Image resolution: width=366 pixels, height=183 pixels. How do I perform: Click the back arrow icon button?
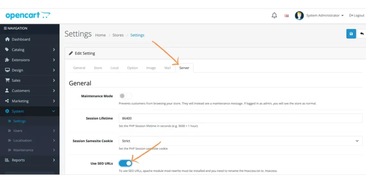362,34
